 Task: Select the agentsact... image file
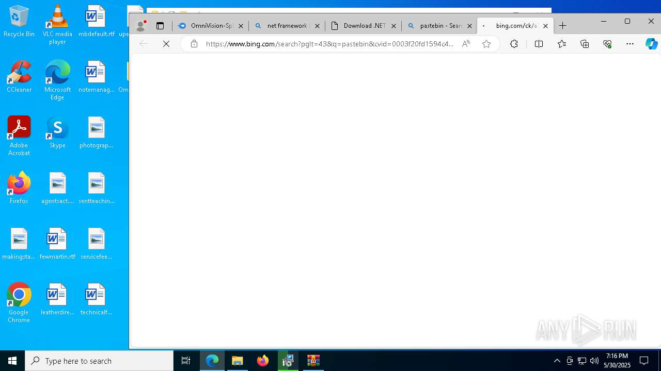point(57,188)
